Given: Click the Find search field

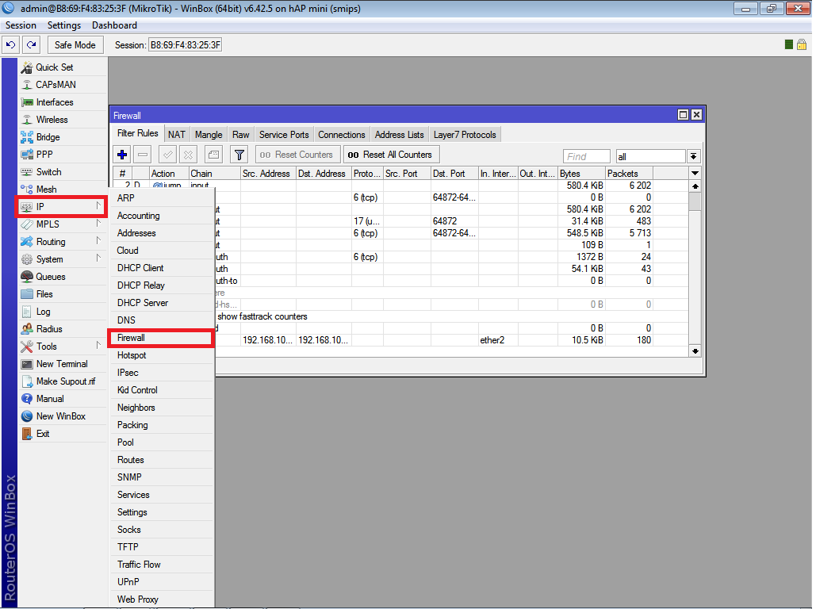Looking at the screenshot, I should tap(586, 156).
